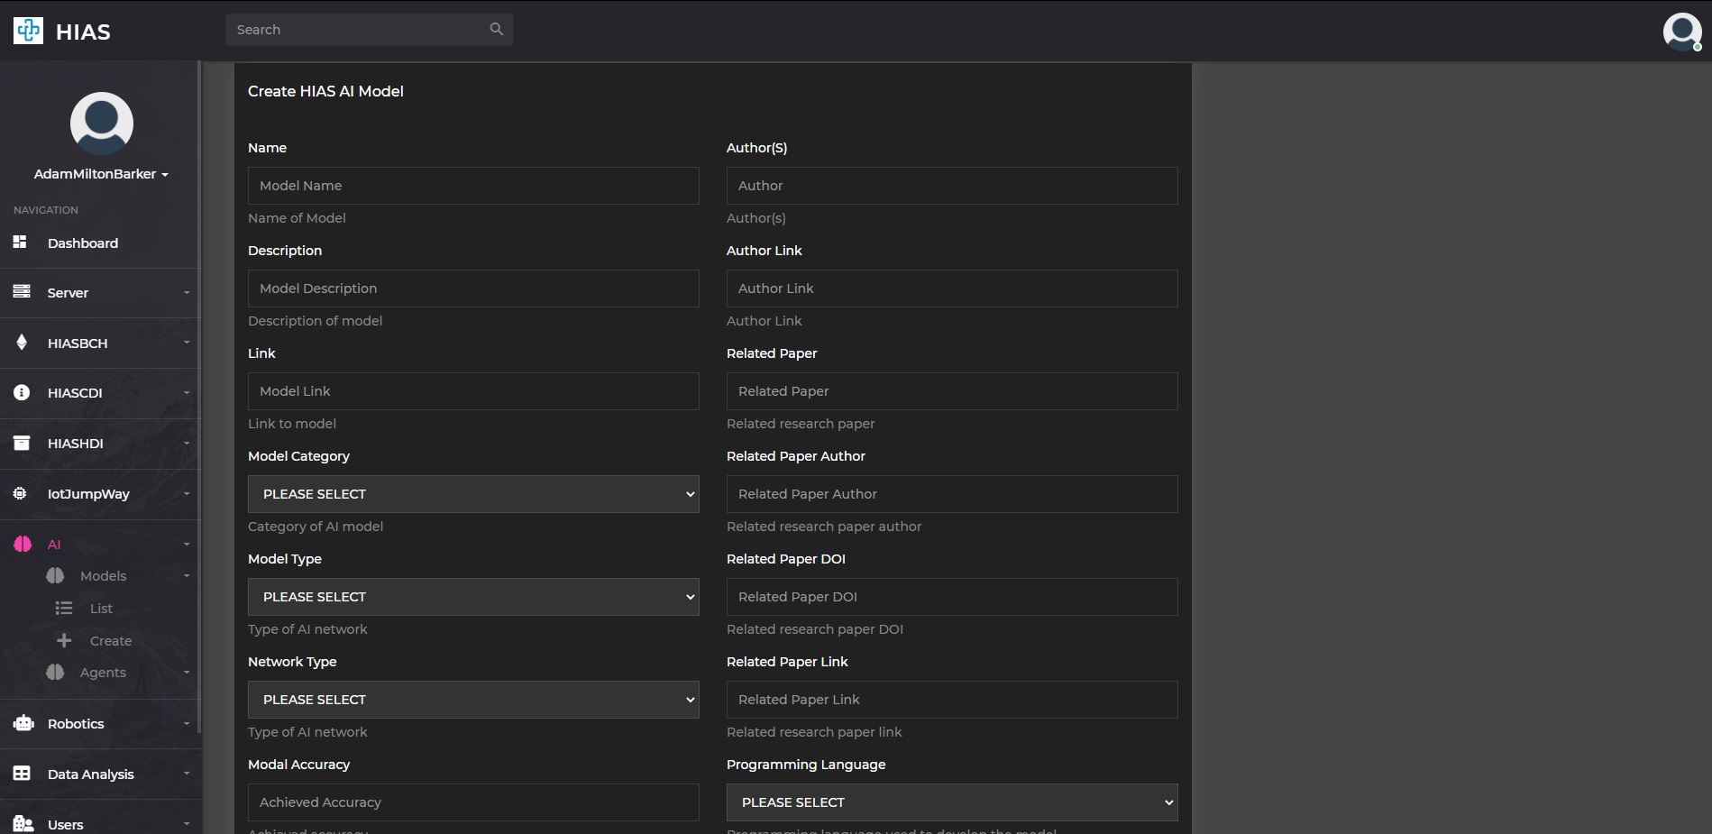The width and height of the screenshot is (1712, 834).
Task: Expand the HIASCDI menu arrow
Action: tap(187, 393)
